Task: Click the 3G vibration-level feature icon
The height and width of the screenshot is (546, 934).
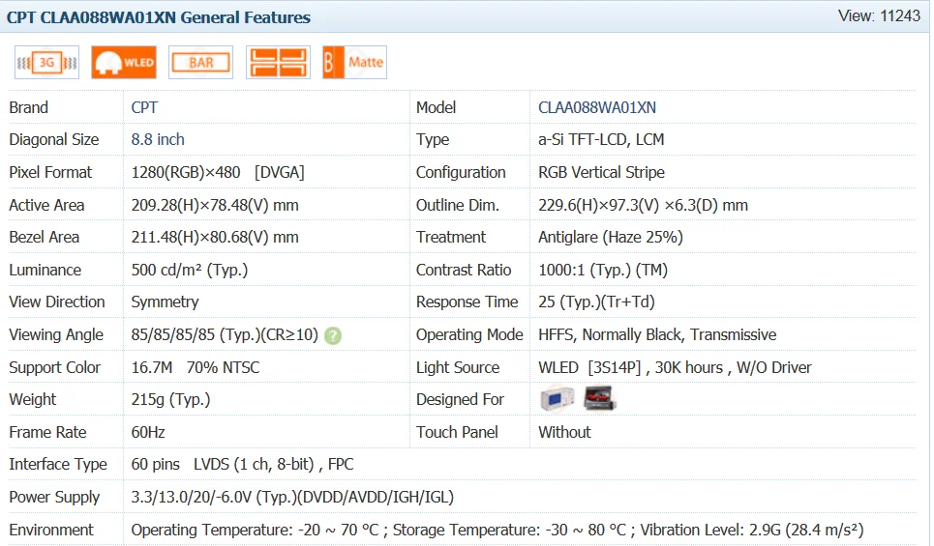Action: point(47,63)
